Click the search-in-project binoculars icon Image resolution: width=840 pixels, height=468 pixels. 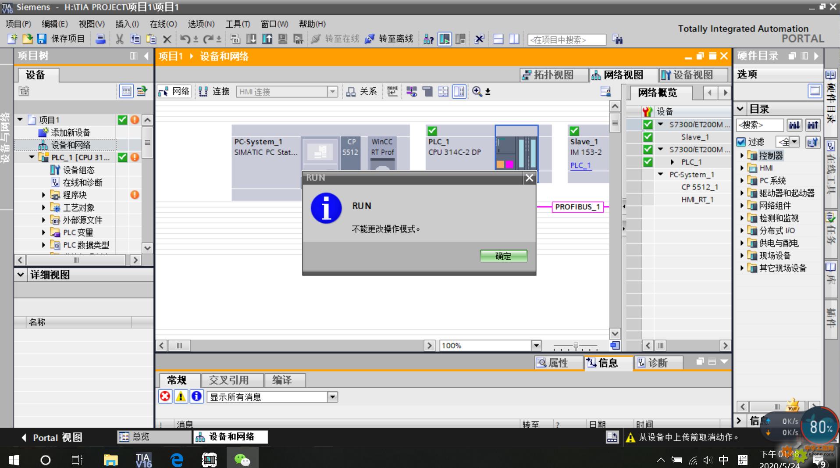pos(618,39)
